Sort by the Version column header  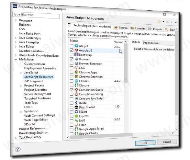click(x=119, y=42)
